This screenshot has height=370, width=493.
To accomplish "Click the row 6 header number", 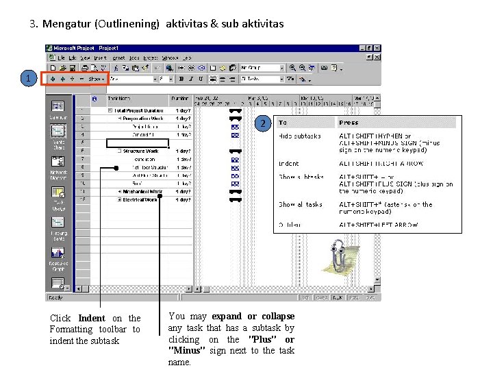I will pos(83,151).
